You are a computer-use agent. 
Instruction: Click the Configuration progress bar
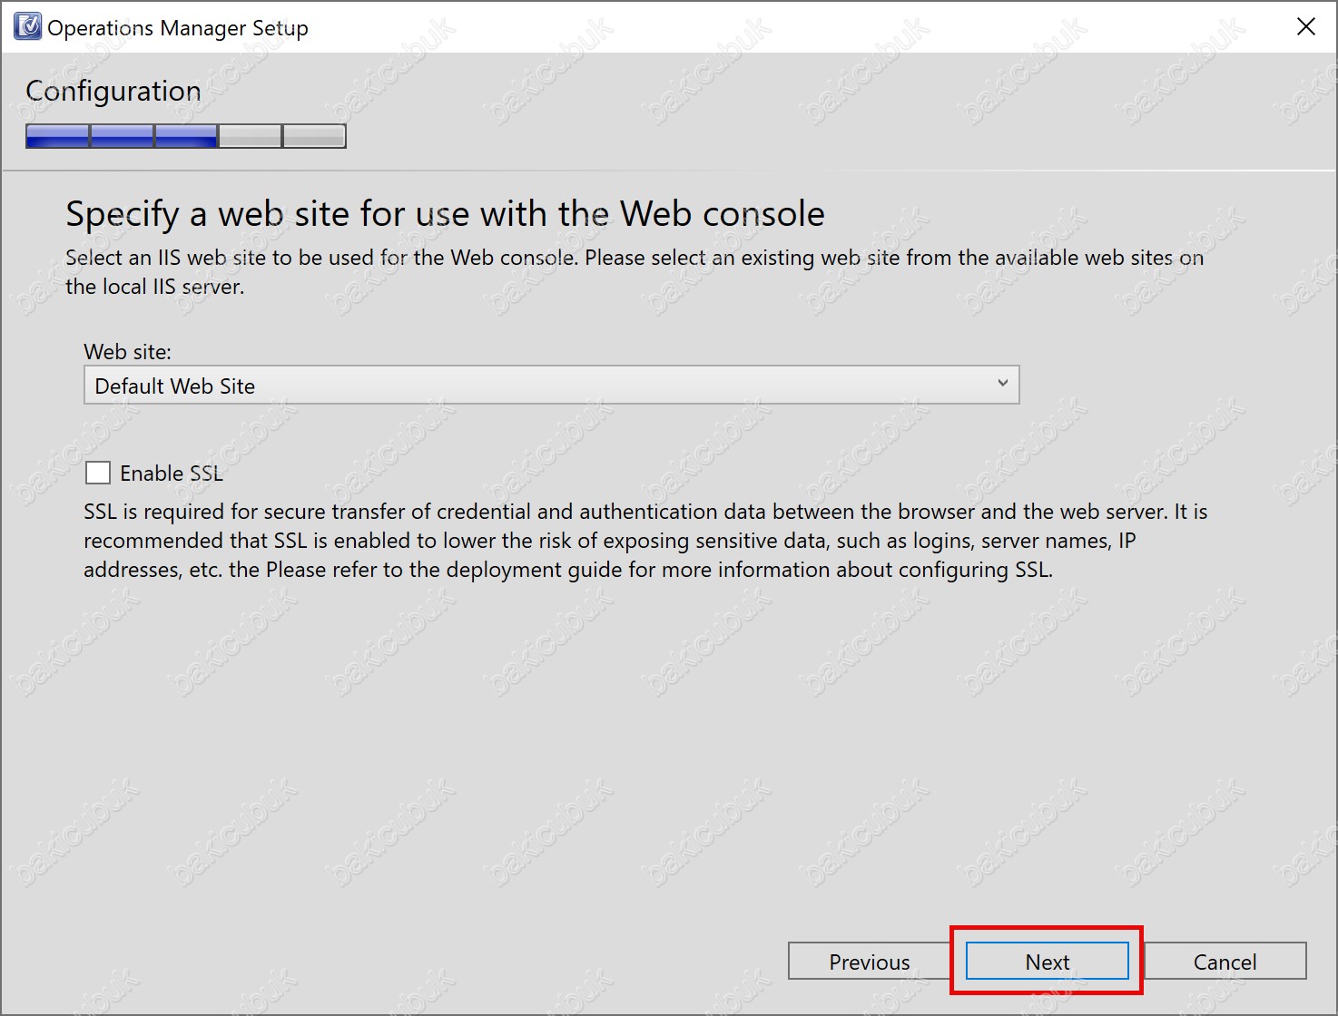(186, 136)
